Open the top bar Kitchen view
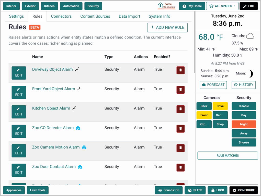 pos(49,6)
